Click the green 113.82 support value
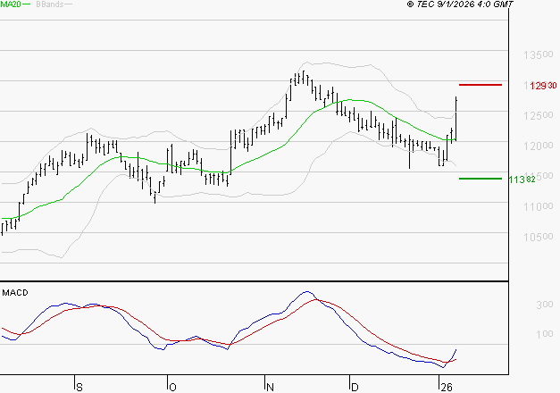Image resolution: width=560 pixels, height=393 pixels. click(x=522, y=180)
